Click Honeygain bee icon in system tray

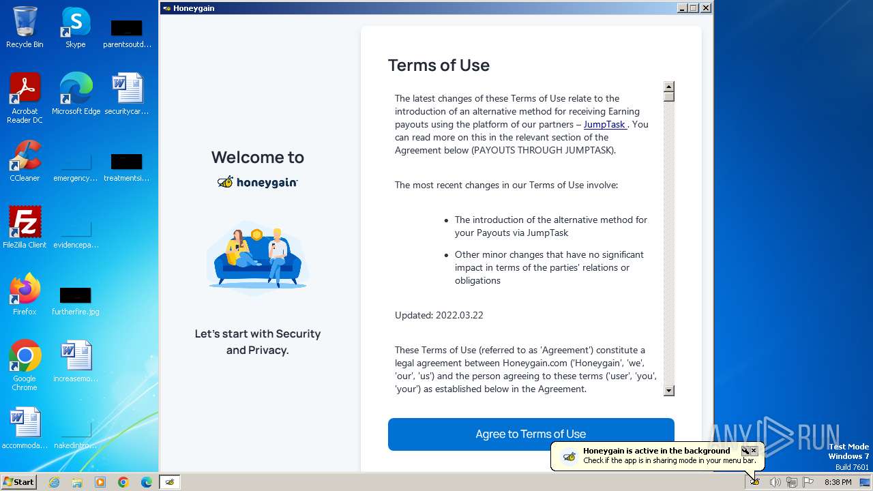click(x=755, y=482)
